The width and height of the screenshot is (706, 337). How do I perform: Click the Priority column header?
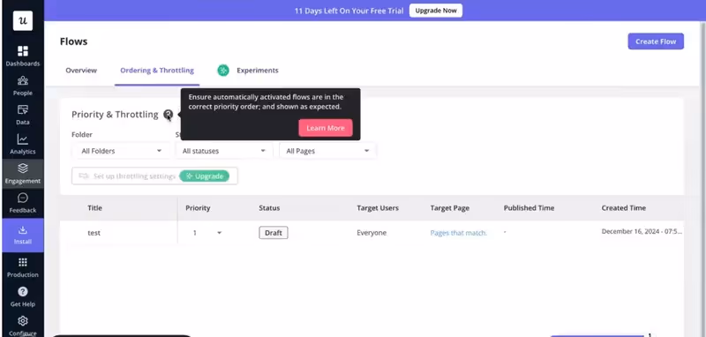pyautogui.click(x=198, y=208)
